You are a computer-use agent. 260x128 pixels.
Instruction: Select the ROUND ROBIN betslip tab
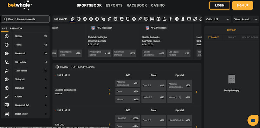point(250,38)
